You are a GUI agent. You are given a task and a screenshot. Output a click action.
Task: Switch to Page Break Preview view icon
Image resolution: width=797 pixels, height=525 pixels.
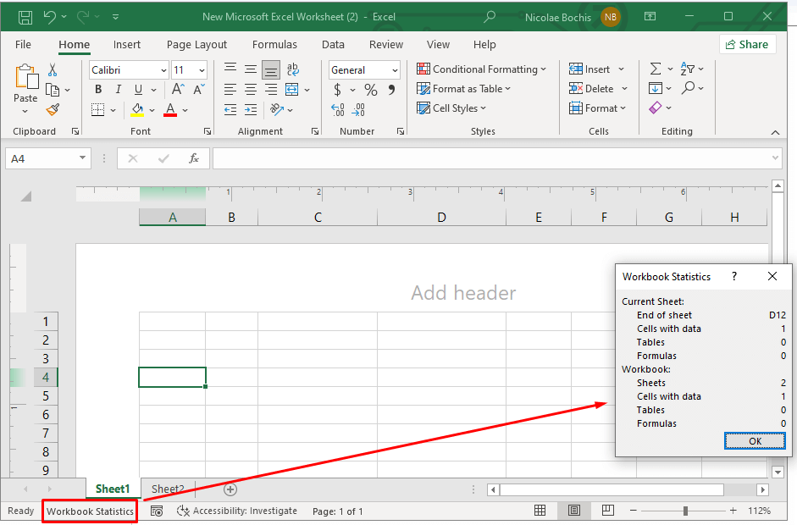point(607,511)
